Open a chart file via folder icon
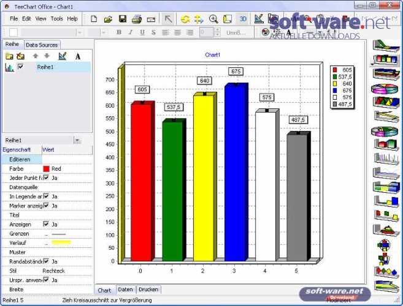Screen dimensions: 403x306 click(108, 19)
